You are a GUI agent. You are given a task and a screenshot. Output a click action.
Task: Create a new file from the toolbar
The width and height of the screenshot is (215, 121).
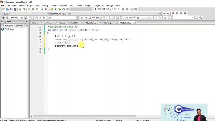tap(3, 9)
